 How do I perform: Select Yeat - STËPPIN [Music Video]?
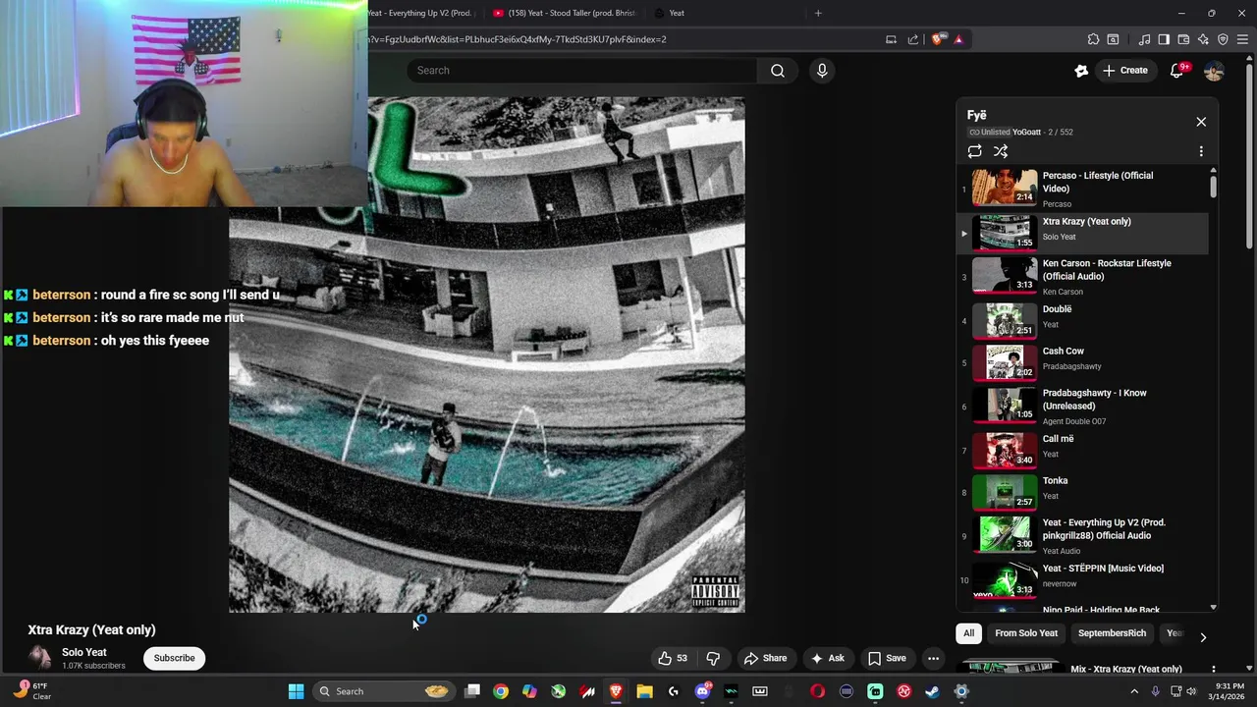pos(1084,579)
